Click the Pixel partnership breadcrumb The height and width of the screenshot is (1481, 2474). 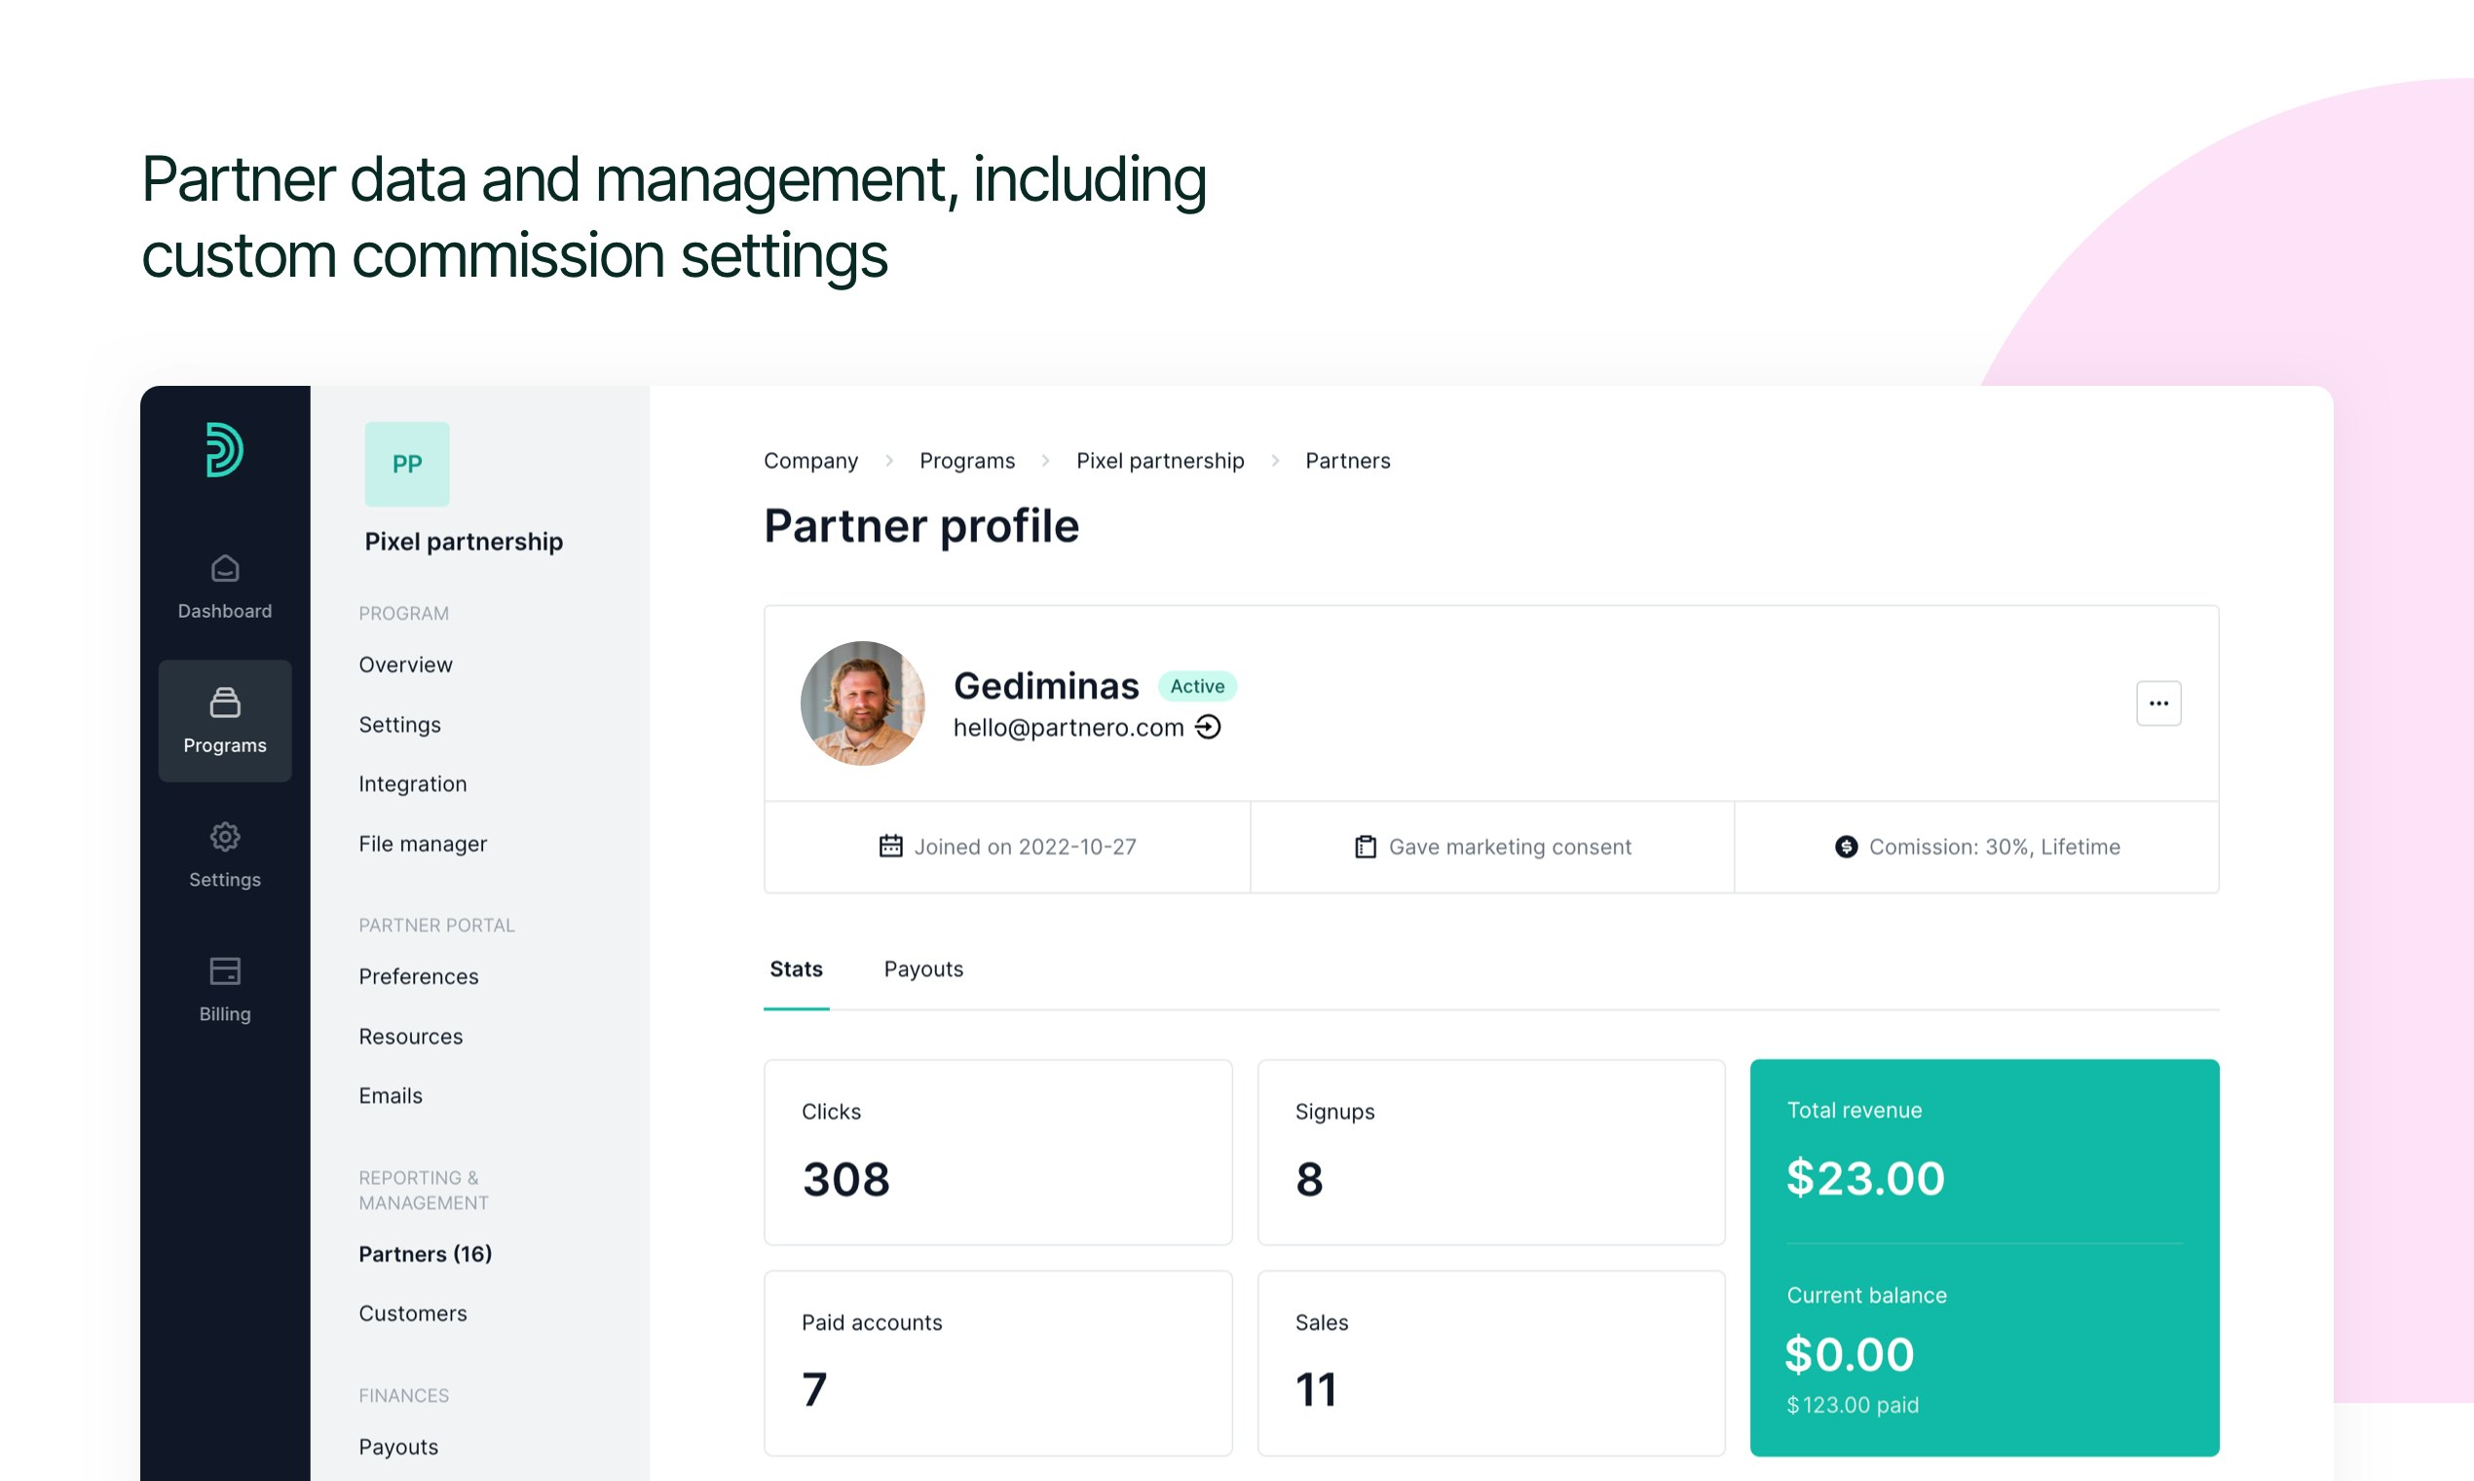[1159, 460]
